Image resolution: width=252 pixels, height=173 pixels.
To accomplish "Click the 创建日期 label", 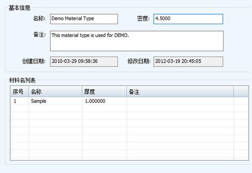I will coord(34,61).
